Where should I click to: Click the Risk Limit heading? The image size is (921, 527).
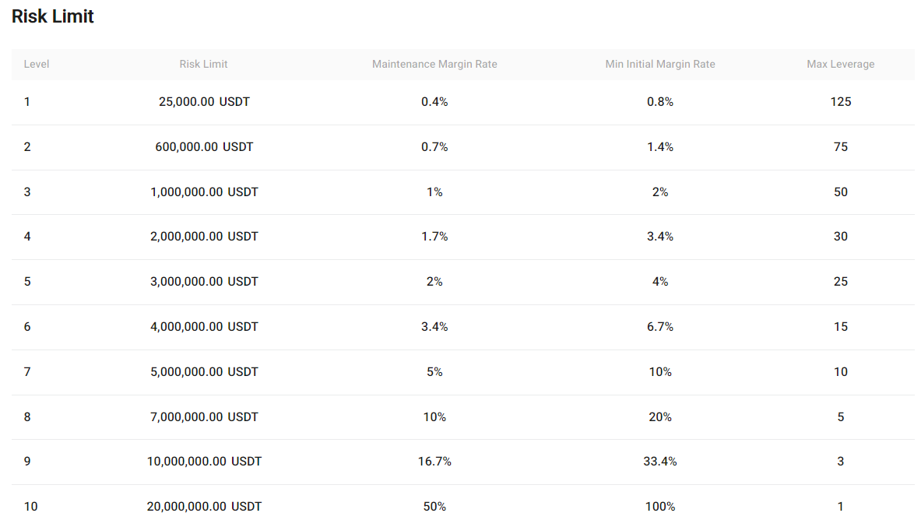pyautogui.click(x=53, y=16)
